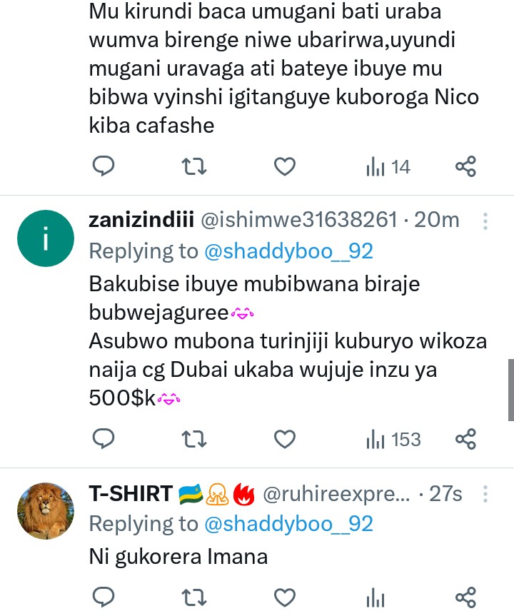This screenshot has height=616, width=514.
Task: Share the 'Ni gukorera Imana' tweet
Action: point(465,597)
